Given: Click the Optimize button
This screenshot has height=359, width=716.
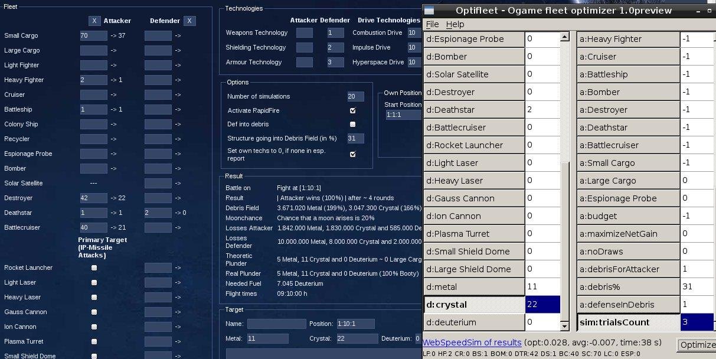Looking at the screenshot, I should click(x=697, y=345).
